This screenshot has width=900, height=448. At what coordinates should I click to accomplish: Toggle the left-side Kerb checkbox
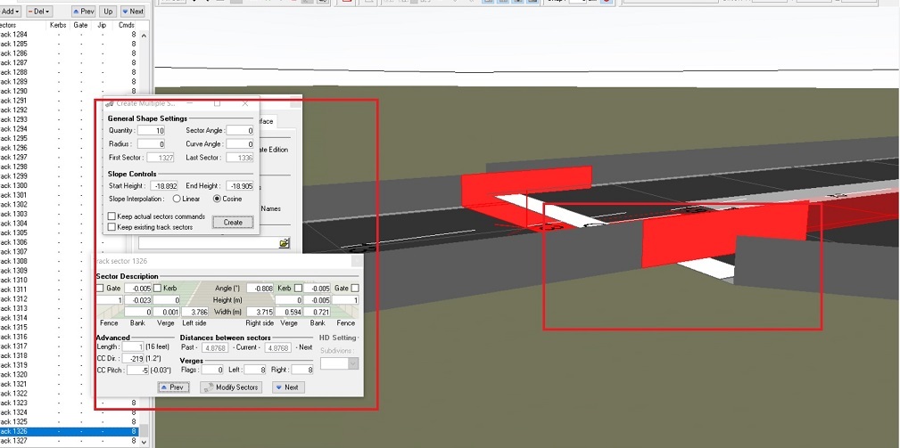(x=157, y=289)
